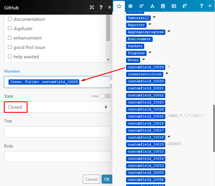Viewport: 215px width, 186px height.
Task: Open the array functions table tab
Action: click(174, 6)
